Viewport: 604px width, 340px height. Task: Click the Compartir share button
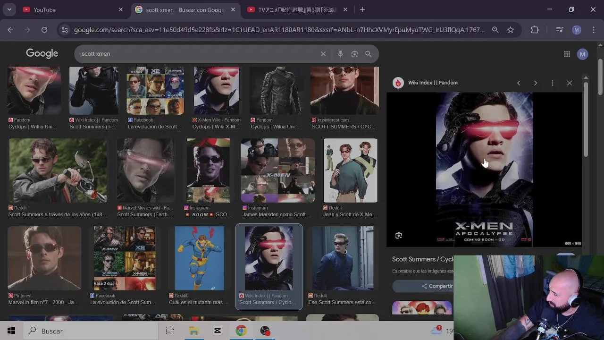(438, 286)
